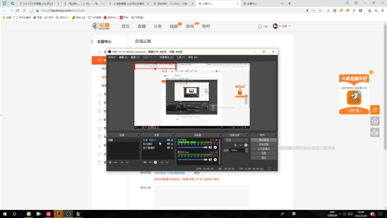Image resolution: width=387 pixels, height=218 pixels.
Task: Expand the AC user account dropdown on Douyu
Action: click(x=289, y=26)
